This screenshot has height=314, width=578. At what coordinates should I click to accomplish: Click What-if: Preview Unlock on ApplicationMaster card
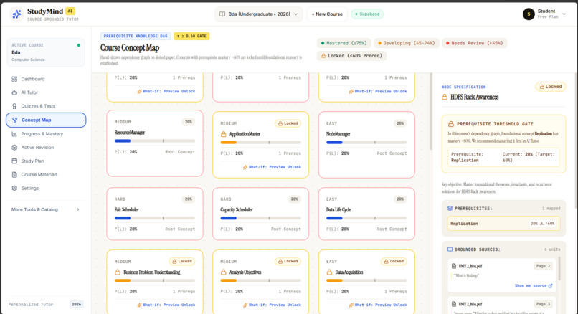point(272,167)
